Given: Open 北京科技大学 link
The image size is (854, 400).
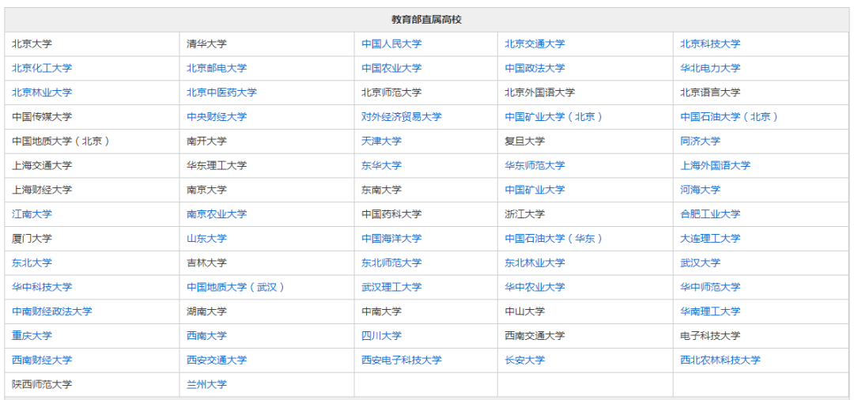Looking at the screenshot, I should coord(710,44).
